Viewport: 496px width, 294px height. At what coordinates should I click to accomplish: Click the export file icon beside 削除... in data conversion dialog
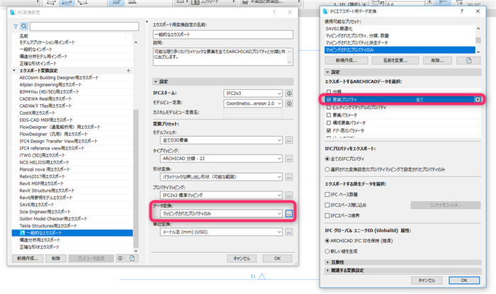[468, 60]
